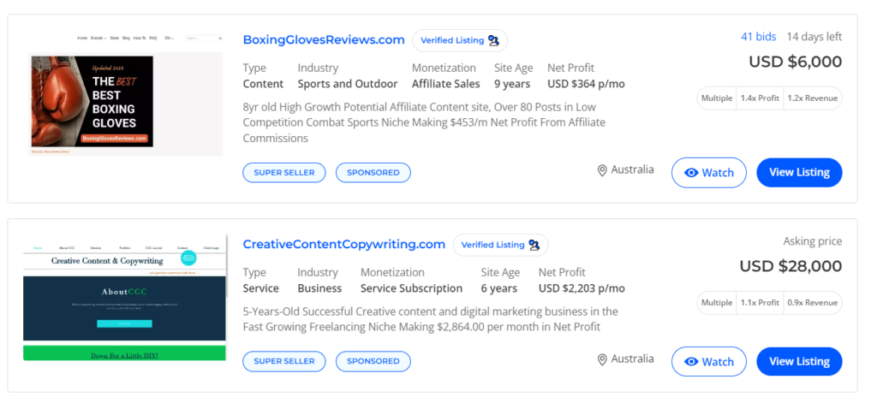The width and height of the screenshot is (877, 403).
Task: Click the Sponsored badge on the boxing listing
Action: tap(373, 172)
